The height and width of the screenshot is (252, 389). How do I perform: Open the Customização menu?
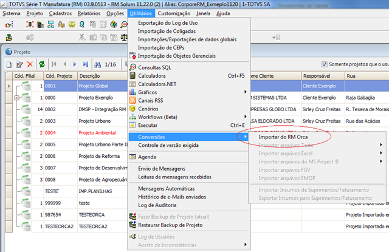click(174, 13)
